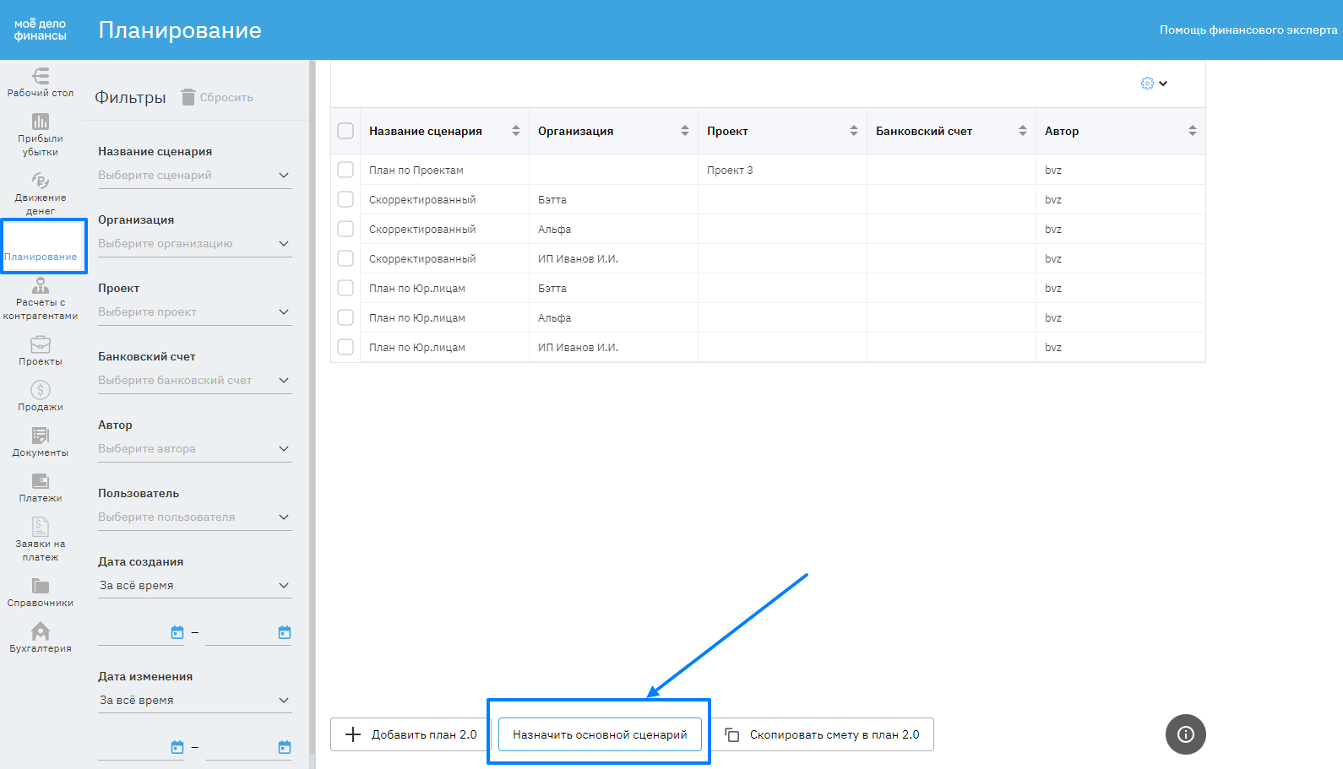The image size is (1343, 769).
Task: Open Заявки на платеж icon
Action: coord(41,527)
